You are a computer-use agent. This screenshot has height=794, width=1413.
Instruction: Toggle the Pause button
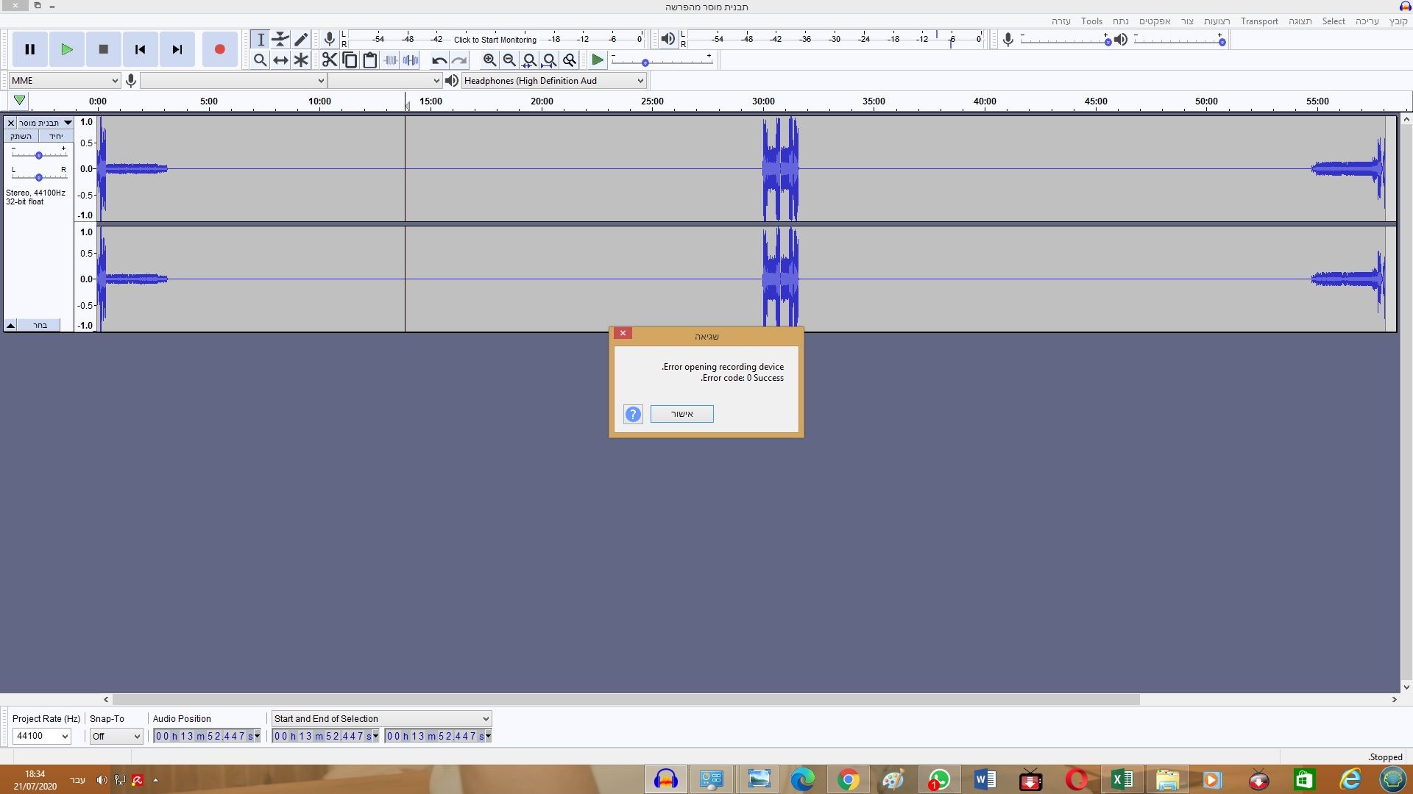point(30,49)
